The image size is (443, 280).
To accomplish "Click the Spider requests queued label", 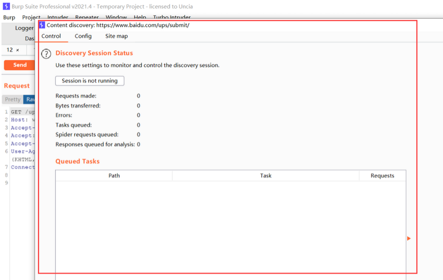I will 87,134.
